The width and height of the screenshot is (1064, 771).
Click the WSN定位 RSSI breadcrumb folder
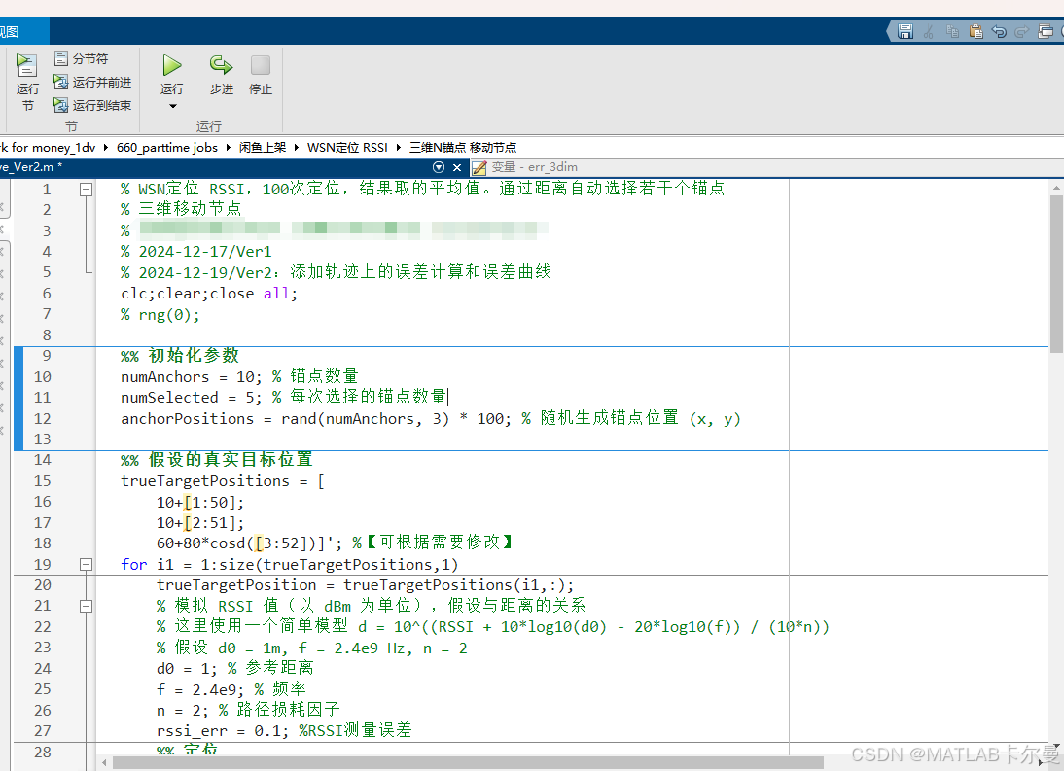347,147
